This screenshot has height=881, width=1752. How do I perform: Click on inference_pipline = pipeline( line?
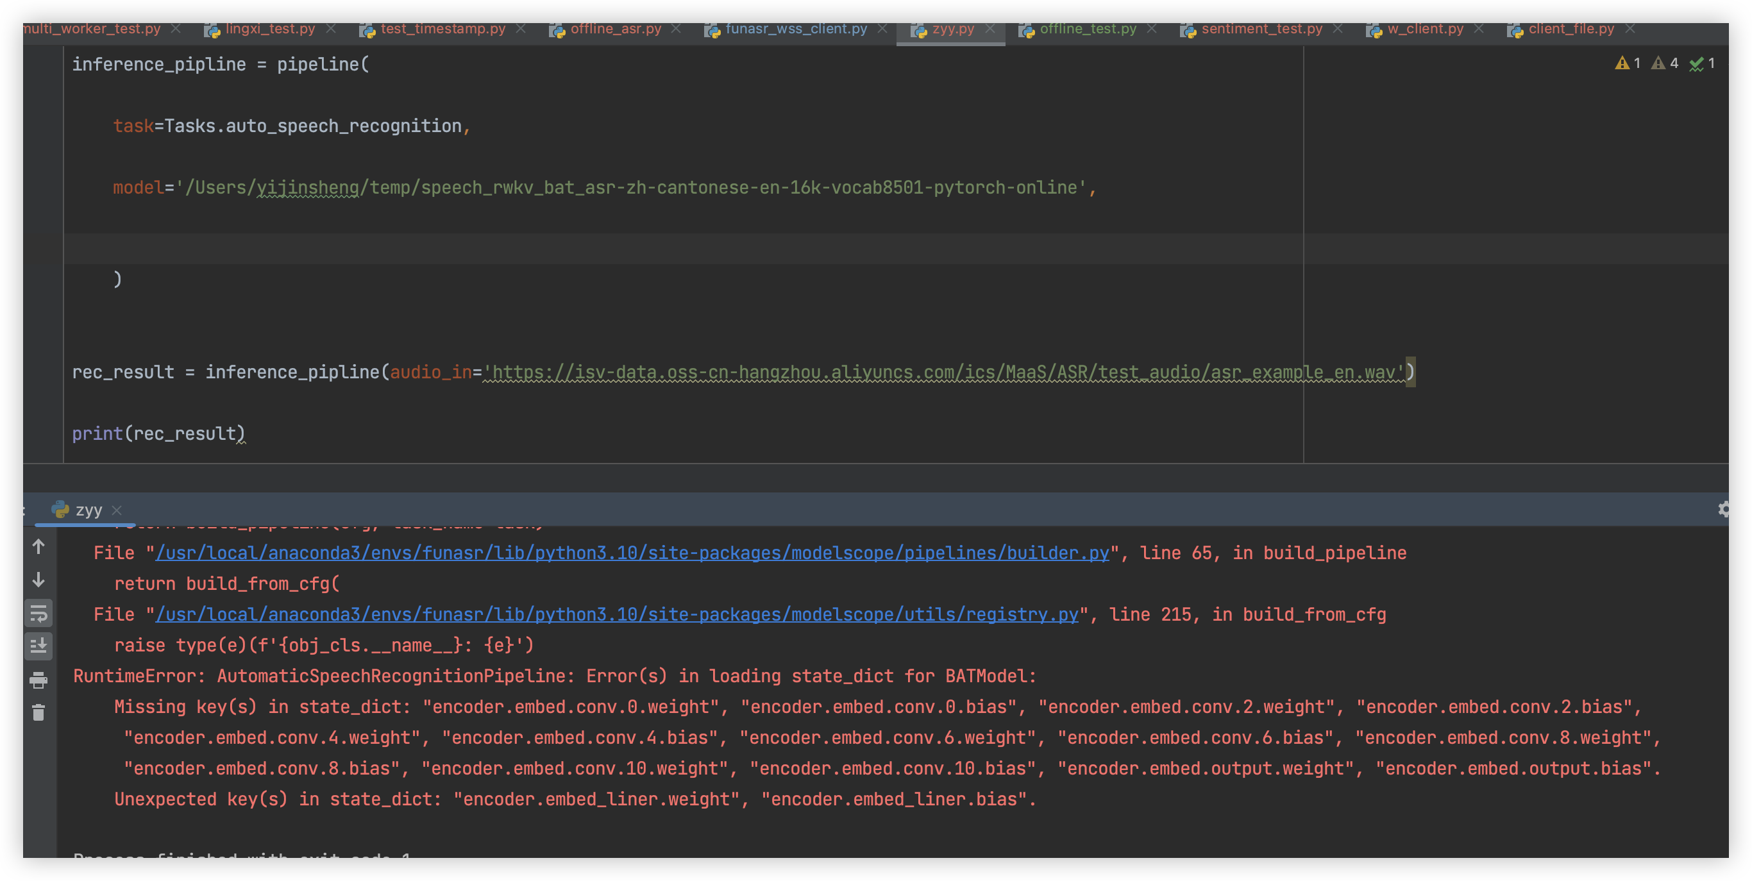(221, 65)
